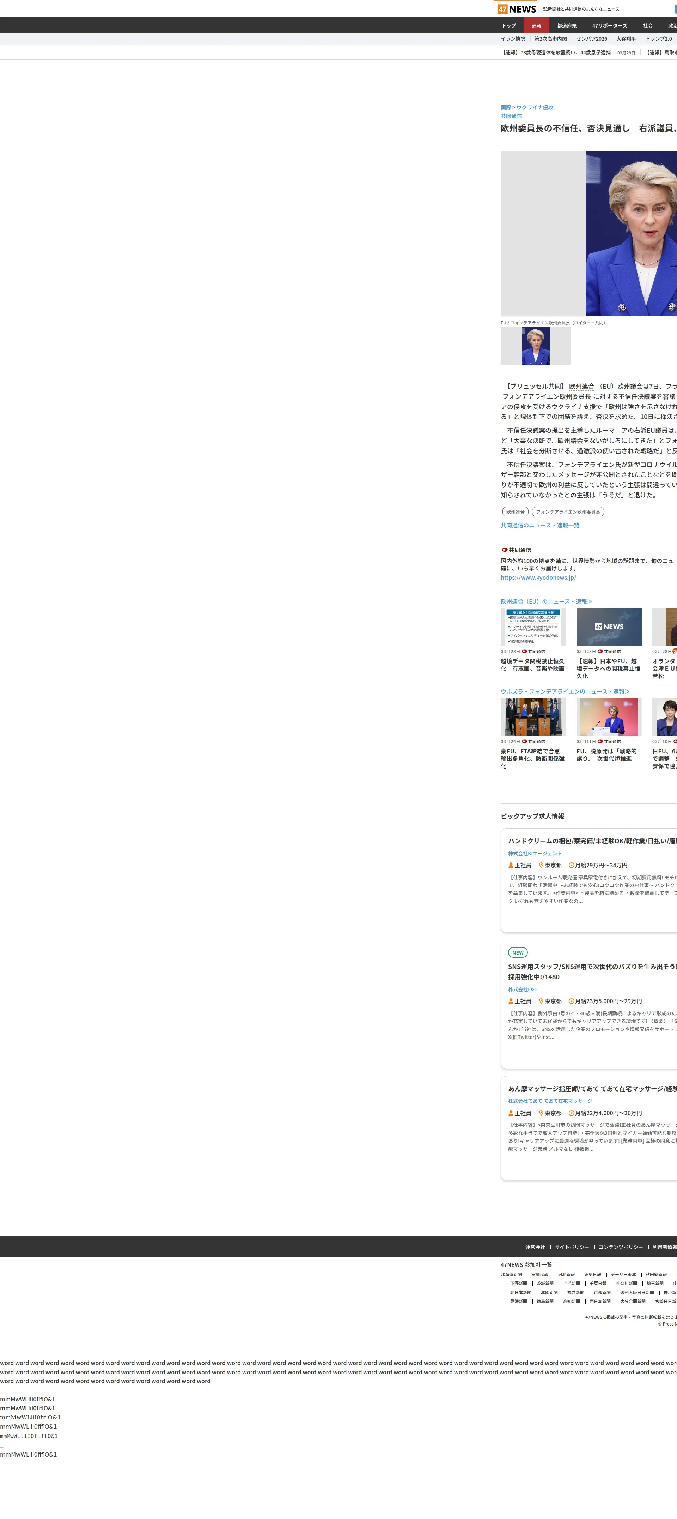Click the 運営会社 footer link
This screenshot has width=677, height=1519.
click(x=535, y=1247)
